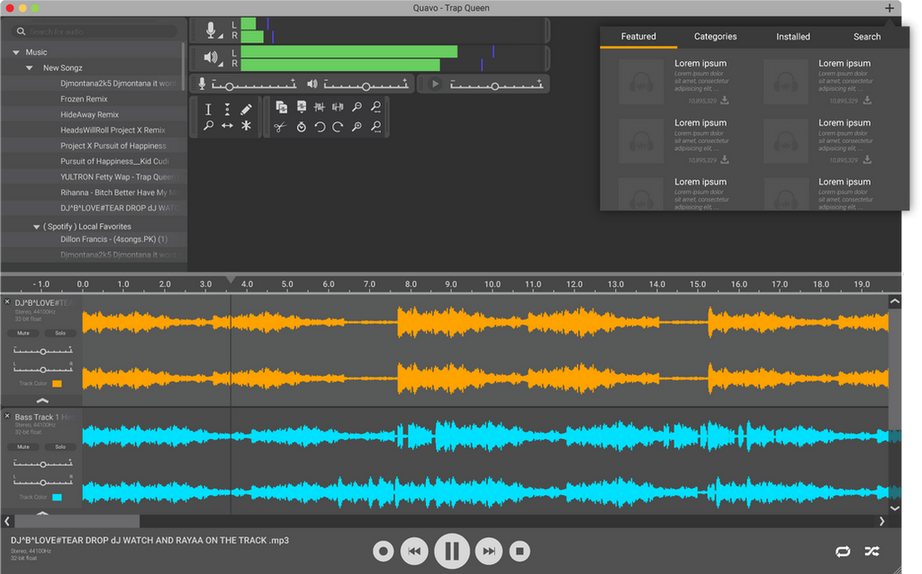This screenshot has height=574, width=922.
Task: Click the Redo arrow icon
Action: [x=338, y=127]
